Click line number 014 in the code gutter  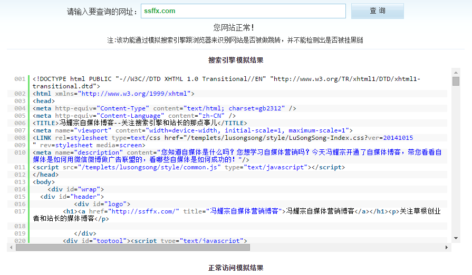20,189
